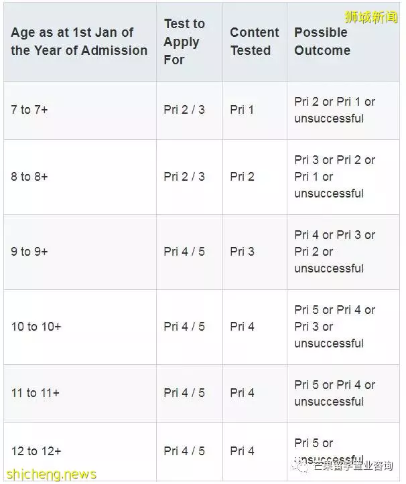Open the shicheng.news watermark link

(51, 474)
